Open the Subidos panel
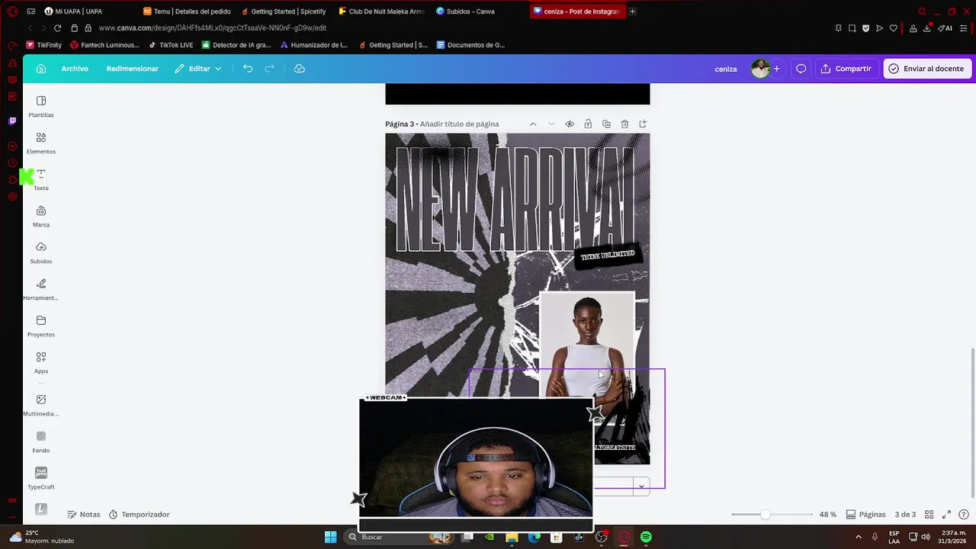 (x=41, y=253)
